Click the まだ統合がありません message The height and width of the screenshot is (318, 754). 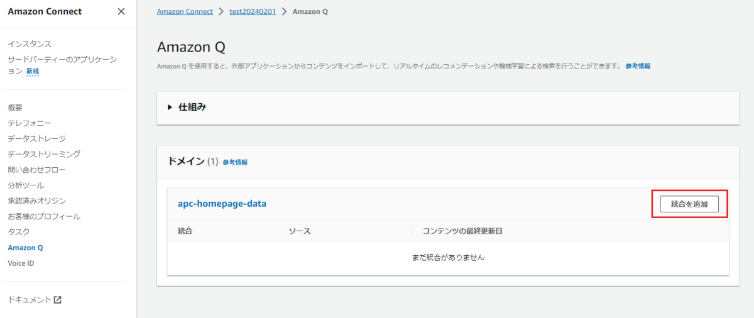[448, 257]
